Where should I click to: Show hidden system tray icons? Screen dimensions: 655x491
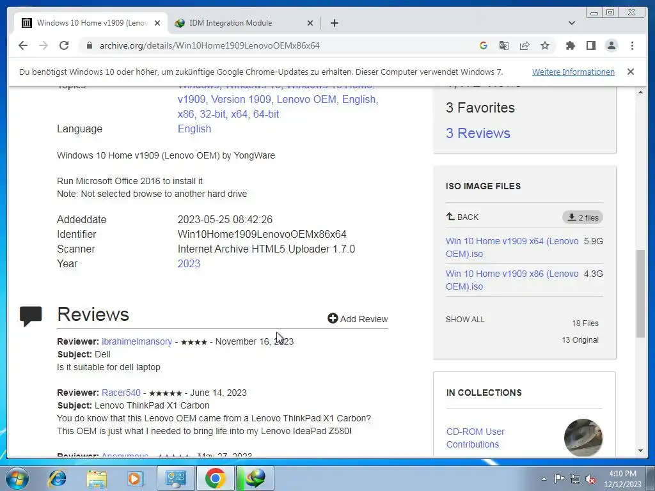pos(544,479)
